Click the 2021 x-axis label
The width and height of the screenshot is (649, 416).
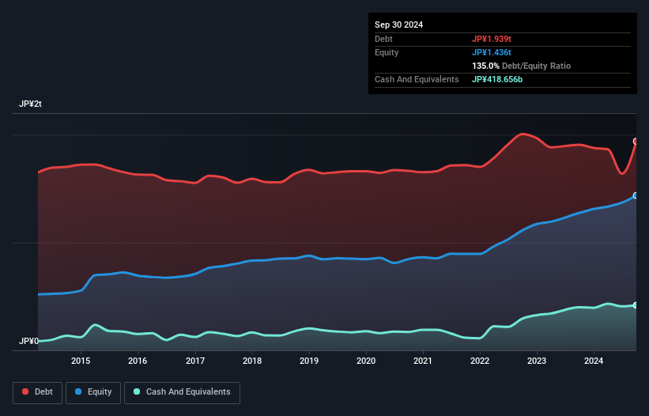pyautogui.click(x=423, y=361)
